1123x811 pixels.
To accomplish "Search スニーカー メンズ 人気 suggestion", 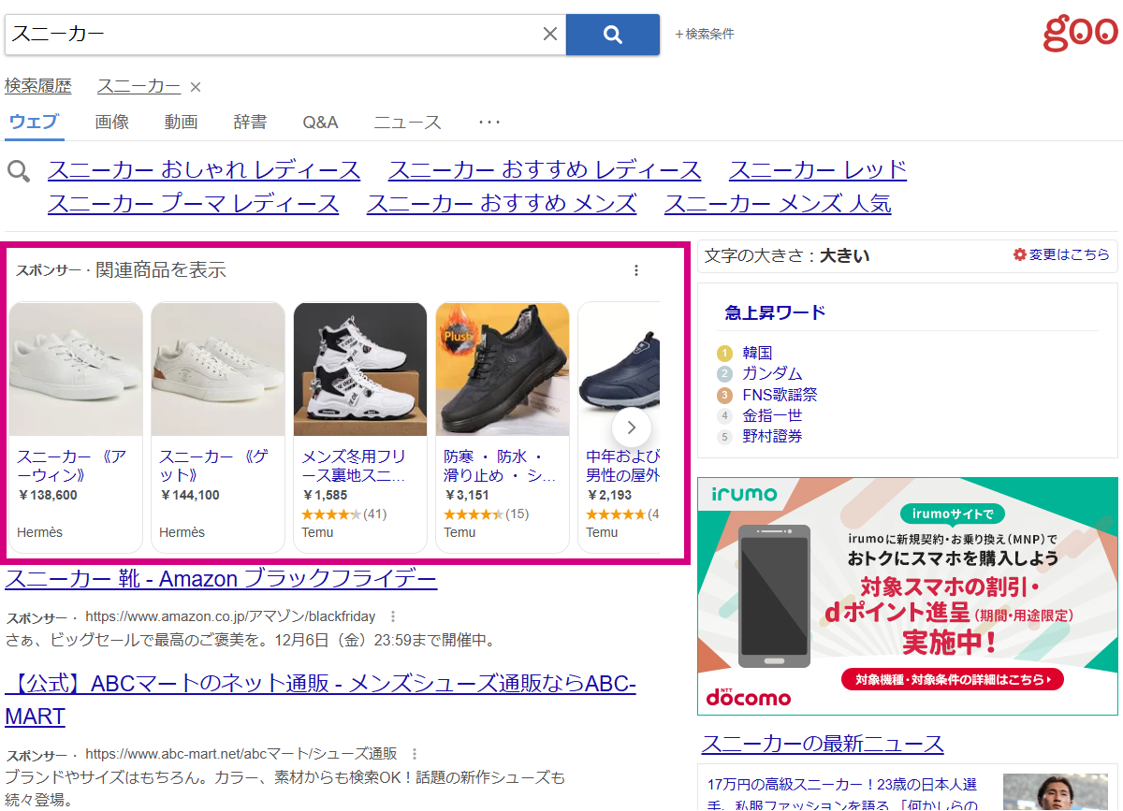I will [778, 203].
